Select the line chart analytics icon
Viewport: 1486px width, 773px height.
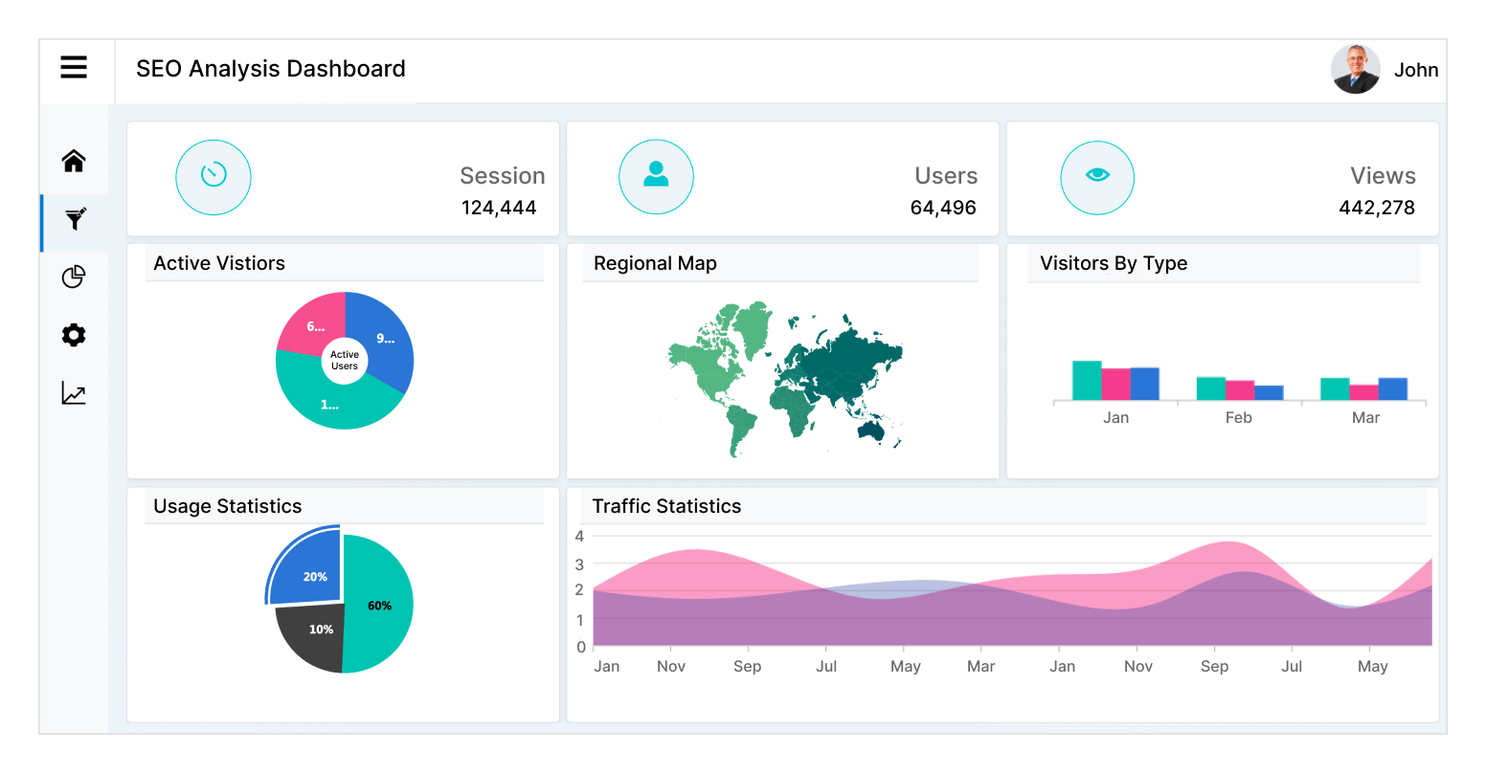pyautogui.click(x=74, y=393)
